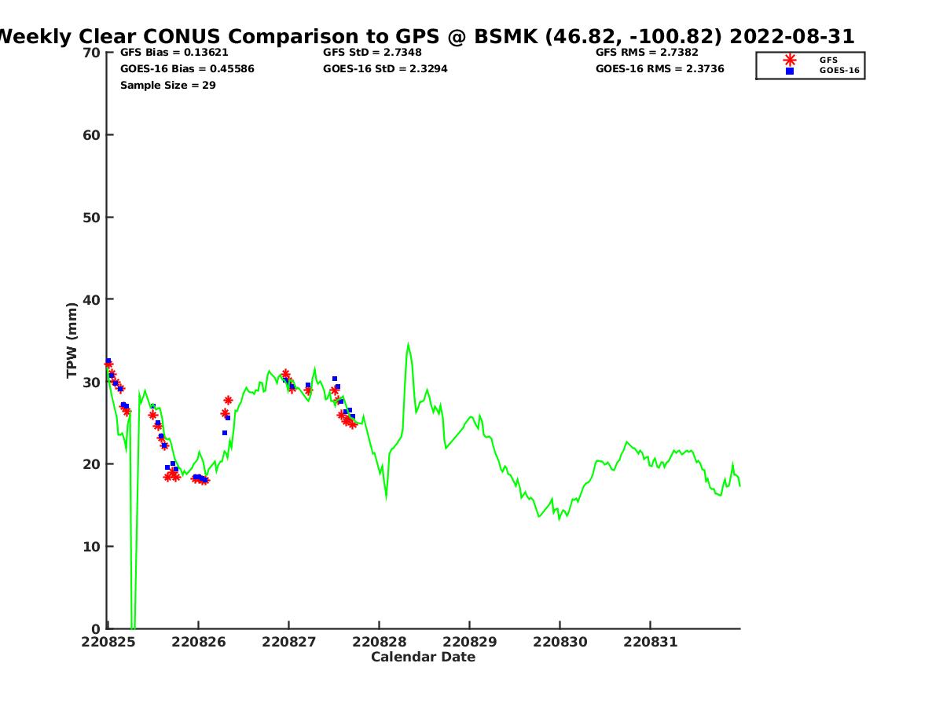Click the blue GOES-16 square in legend
Screen dimensions: 943x707
790,71
